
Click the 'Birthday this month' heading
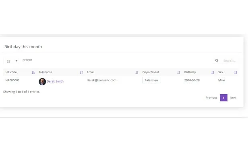[23, 47]
